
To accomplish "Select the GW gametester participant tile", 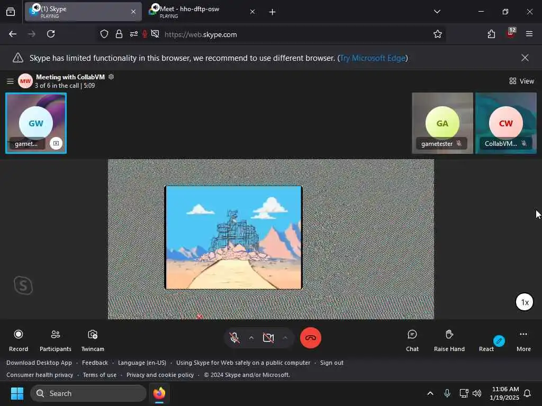I will pyautogui.click(x=36, y=123).
